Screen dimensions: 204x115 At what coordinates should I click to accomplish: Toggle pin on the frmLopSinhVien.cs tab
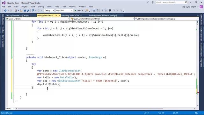pyautogui.click(x=56, y=15)
